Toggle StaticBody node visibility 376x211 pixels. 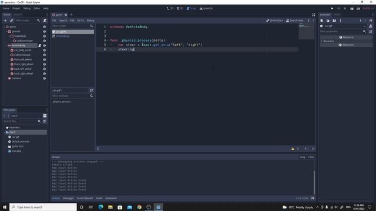[45, 36]
